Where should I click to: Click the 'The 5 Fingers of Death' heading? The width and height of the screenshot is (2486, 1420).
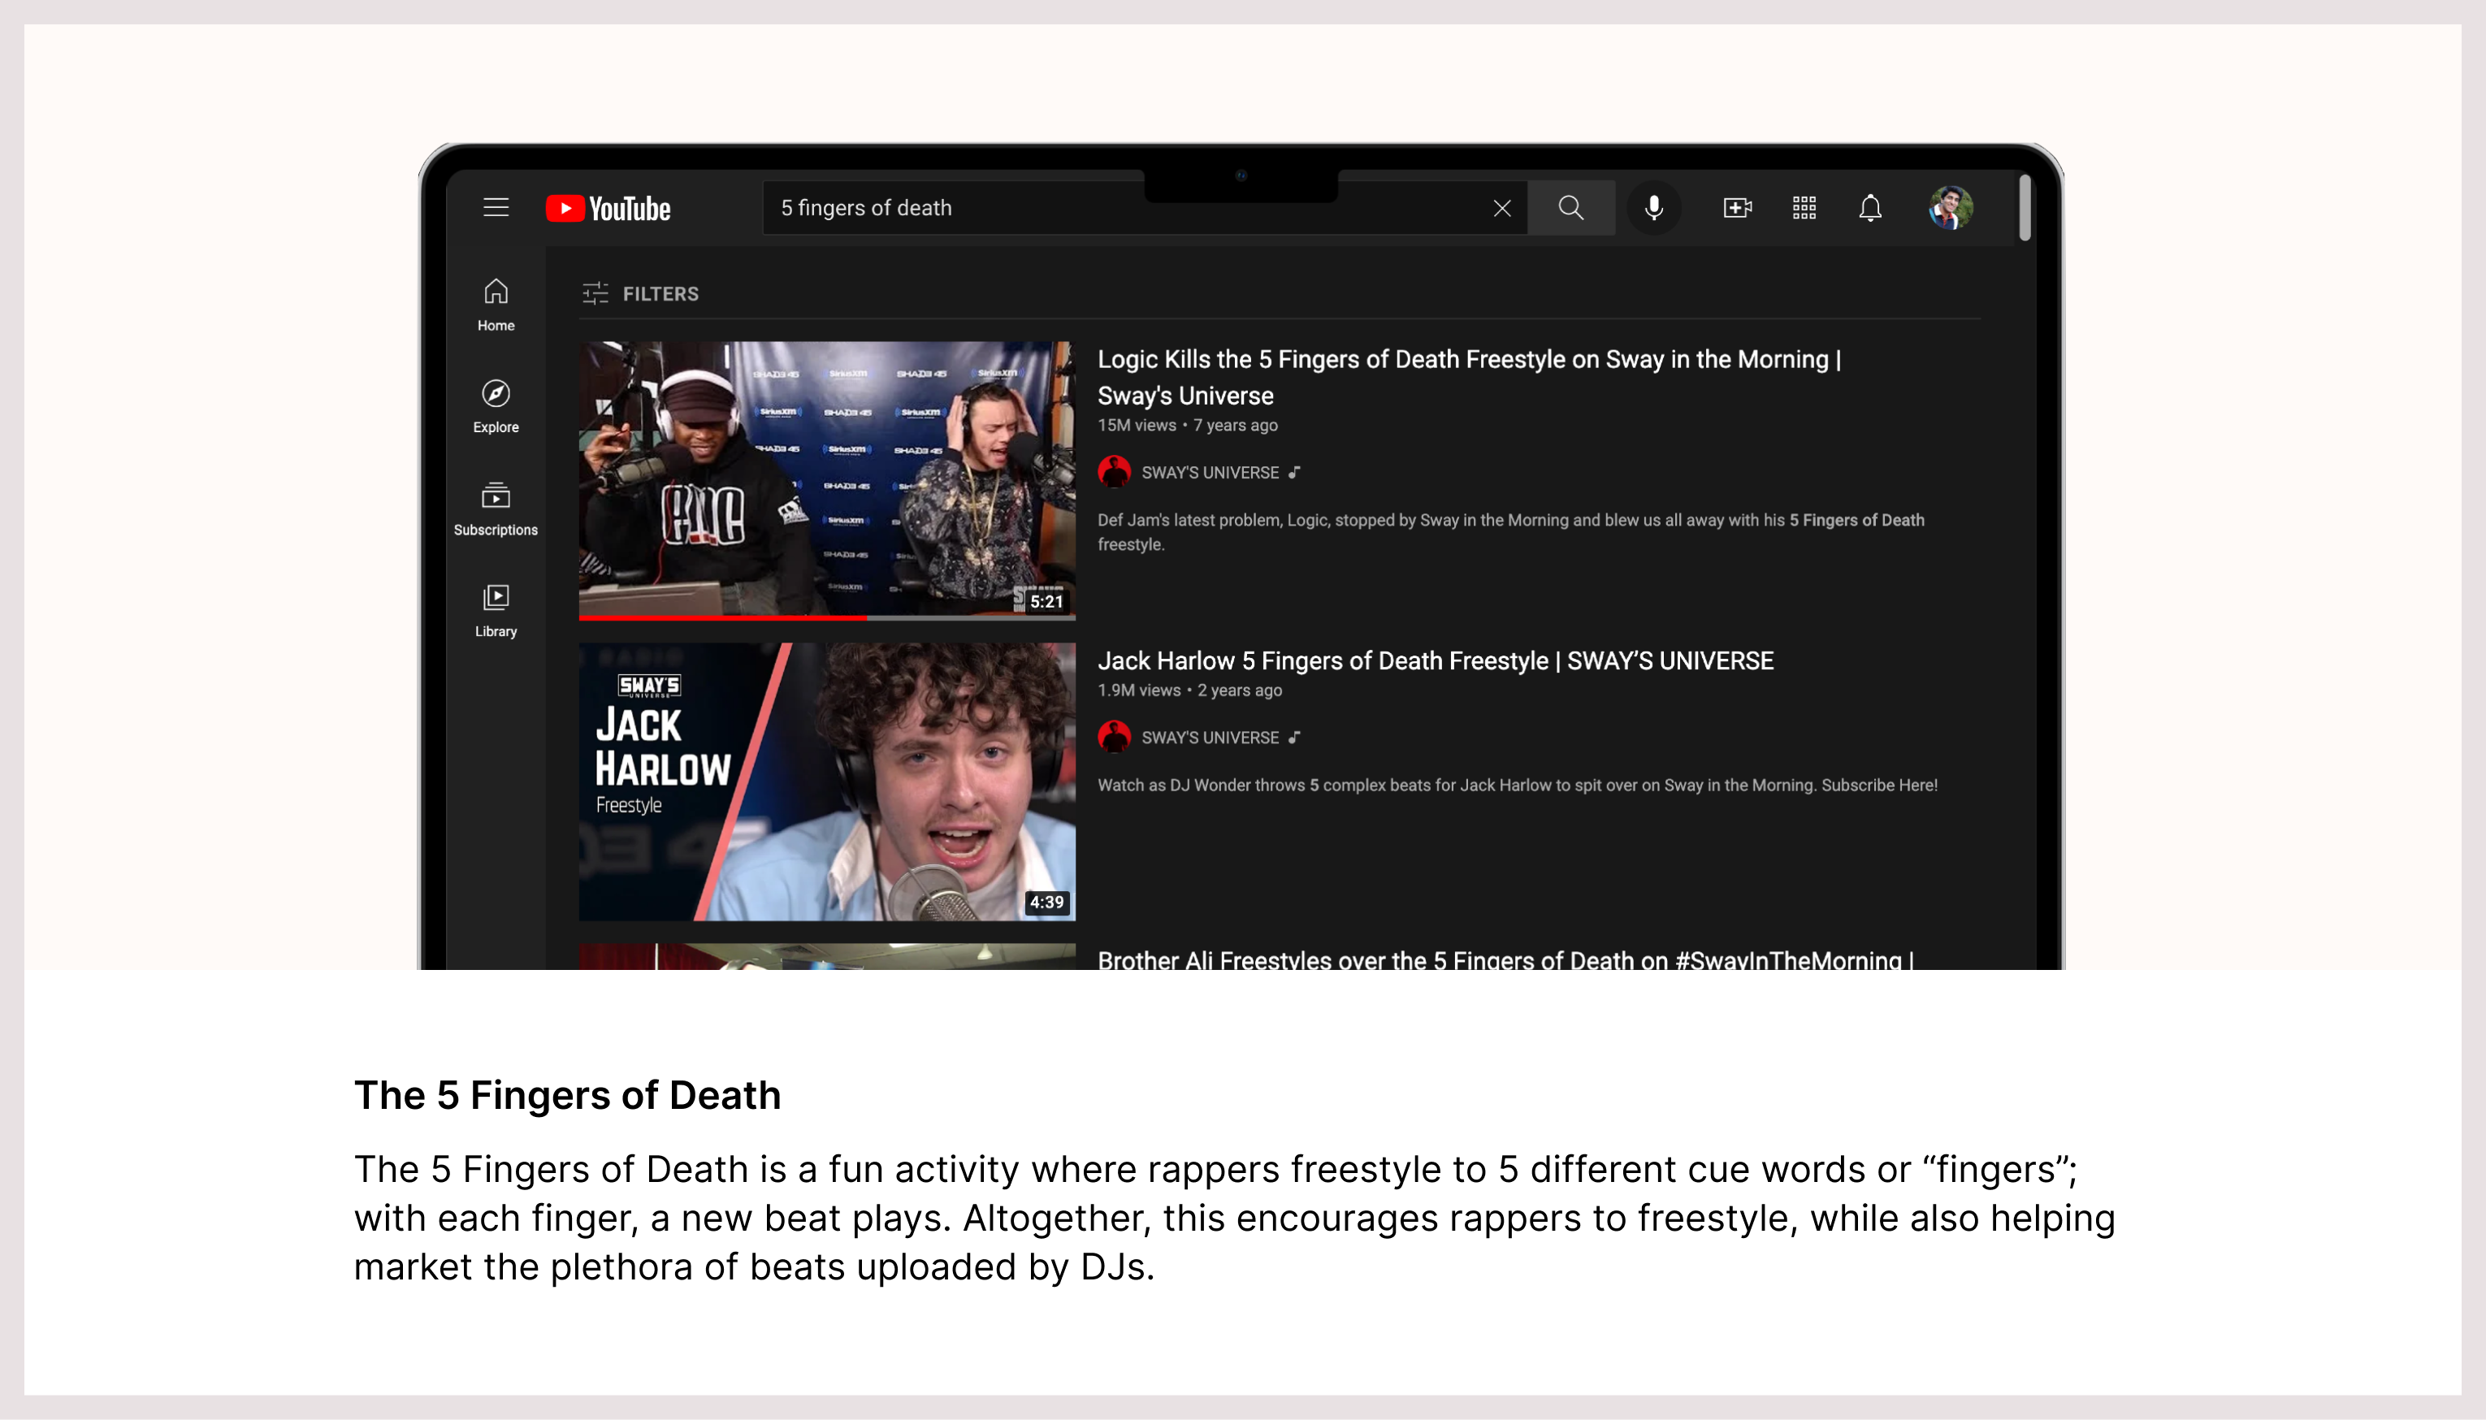(566, 1095)
